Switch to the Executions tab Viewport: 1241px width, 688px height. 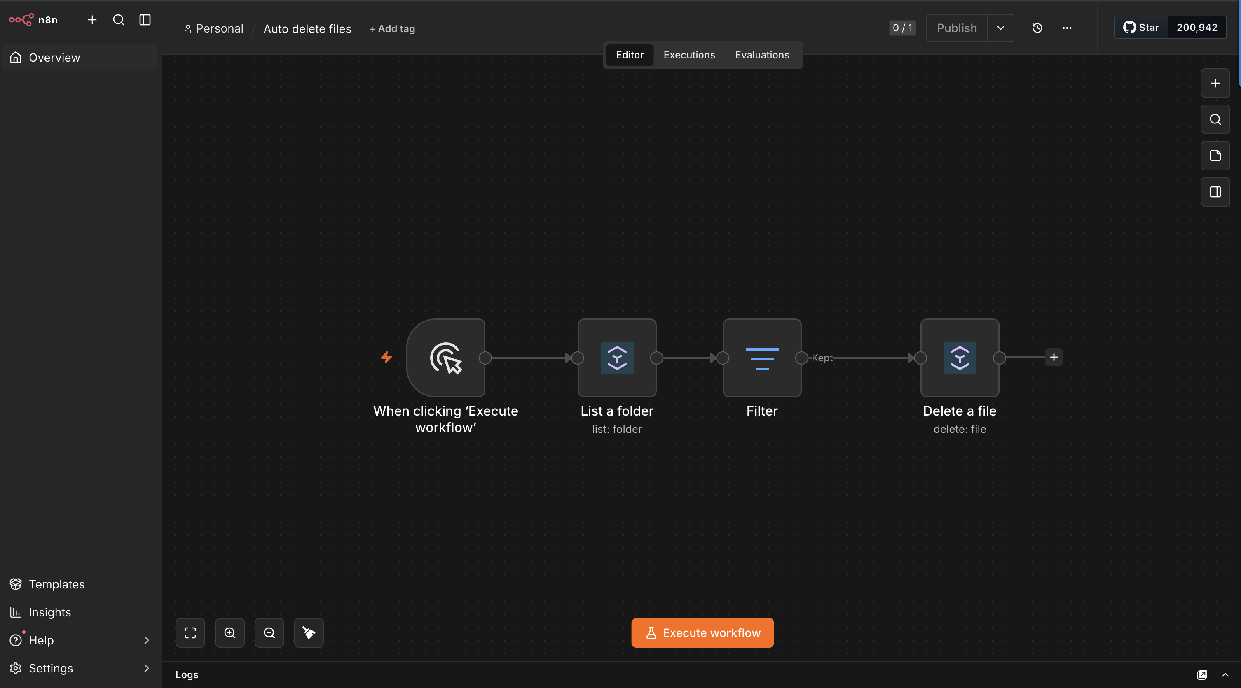click(689, 55)
